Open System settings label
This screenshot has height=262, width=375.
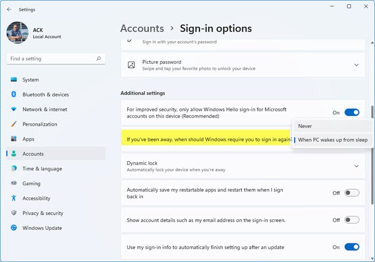31,80
